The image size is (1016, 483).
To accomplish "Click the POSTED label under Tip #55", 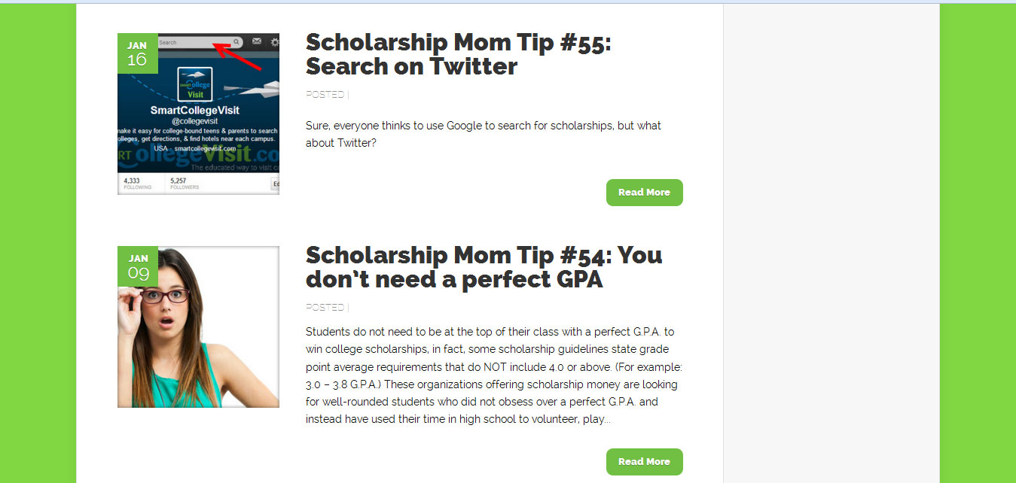I will pos(325,95).
